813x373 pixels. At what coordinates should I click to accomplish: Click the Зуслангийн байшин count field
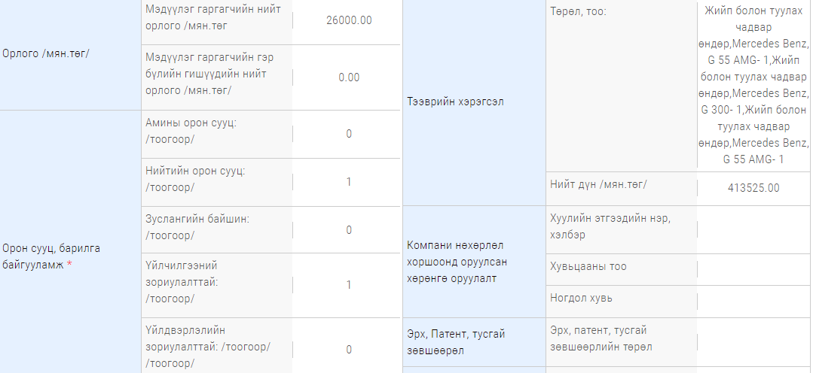(x=349, y=230)
